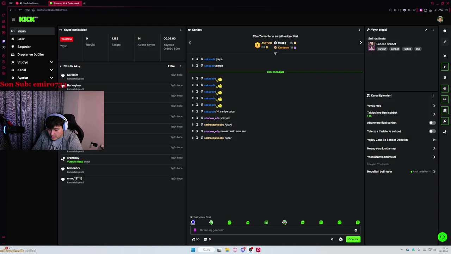Click the chill tag
The height and width of the screenshot is (254, 451).
418,49
